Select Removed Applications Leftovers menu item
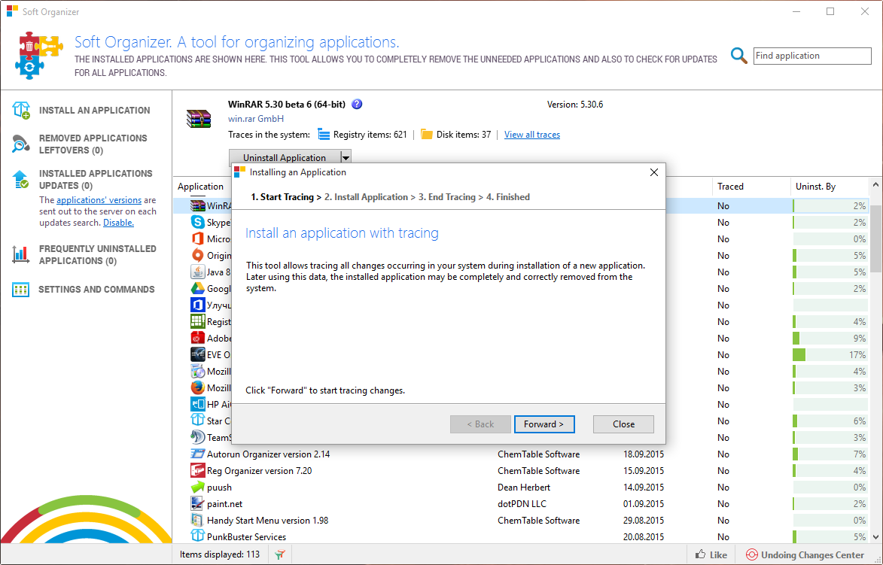The width and height of the screenshot is (883, 565). click(x=93, y=144)
